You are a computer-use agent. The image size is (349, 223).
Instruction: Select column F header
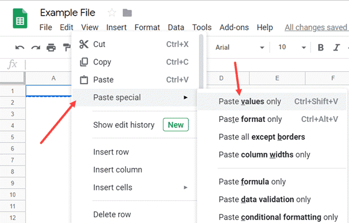(327, 78)
